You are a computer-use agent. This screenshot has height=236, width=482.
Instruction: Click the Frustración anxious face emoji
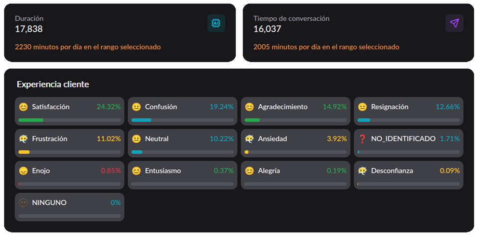click(x=23, y=139)
